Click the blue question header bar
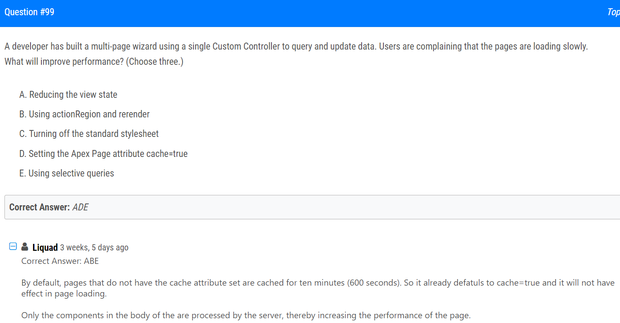This screenshot has height=323, width=620. [310, 13]
